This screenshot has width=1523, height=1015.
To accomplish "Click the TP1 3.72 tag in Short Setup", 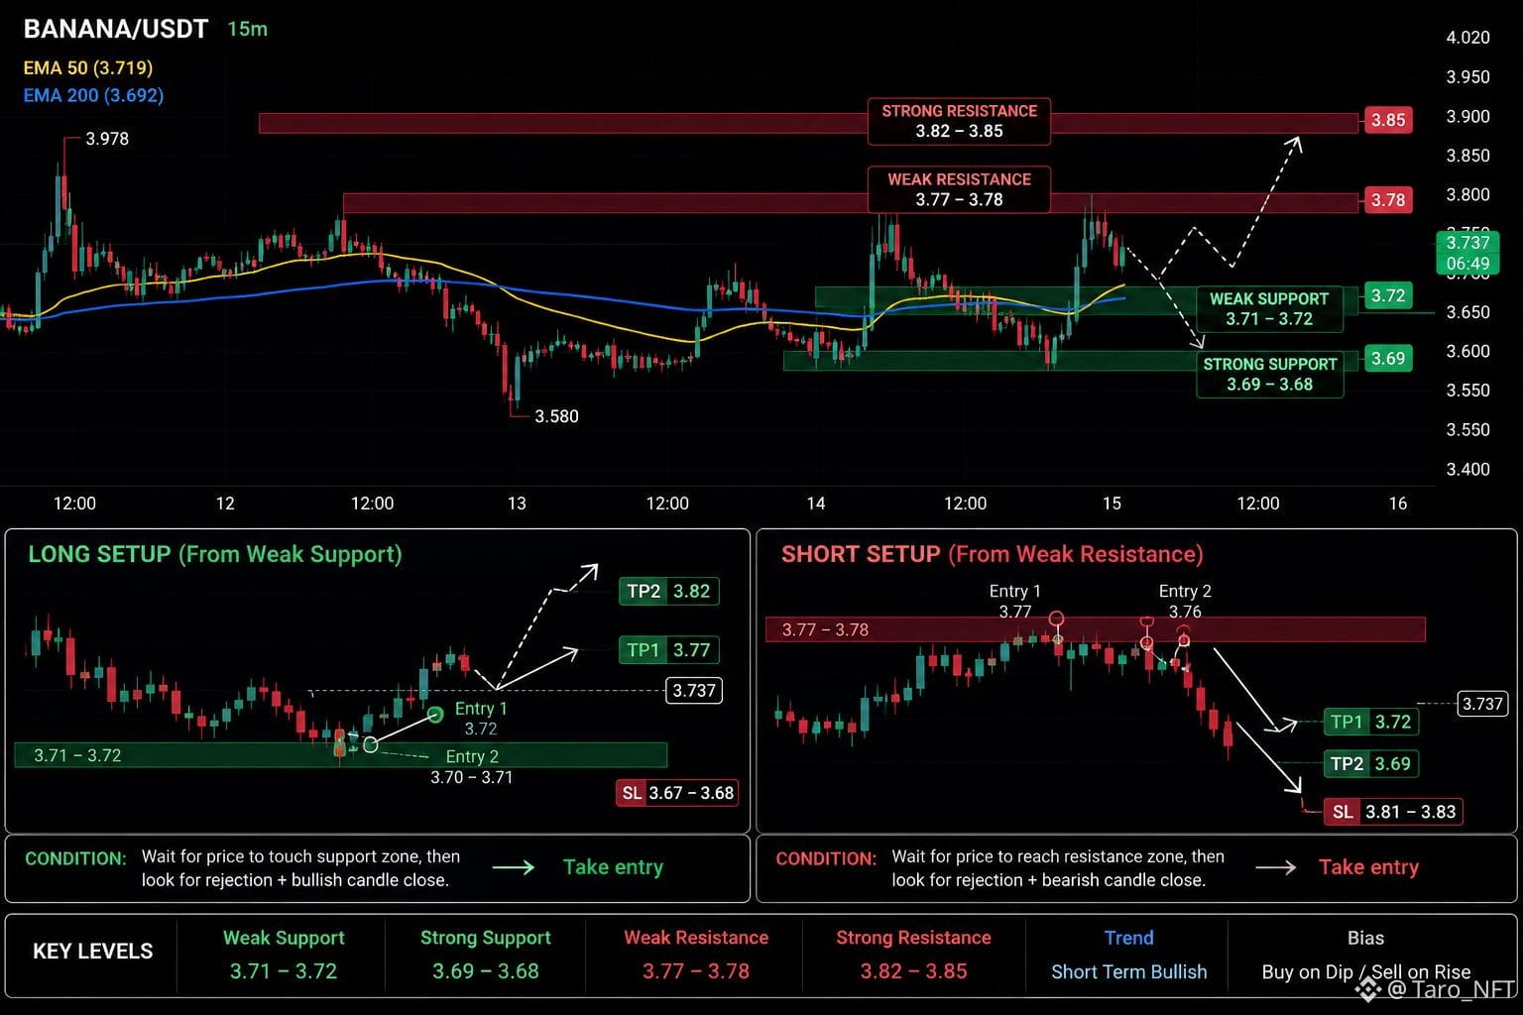I will point(1371,722).
